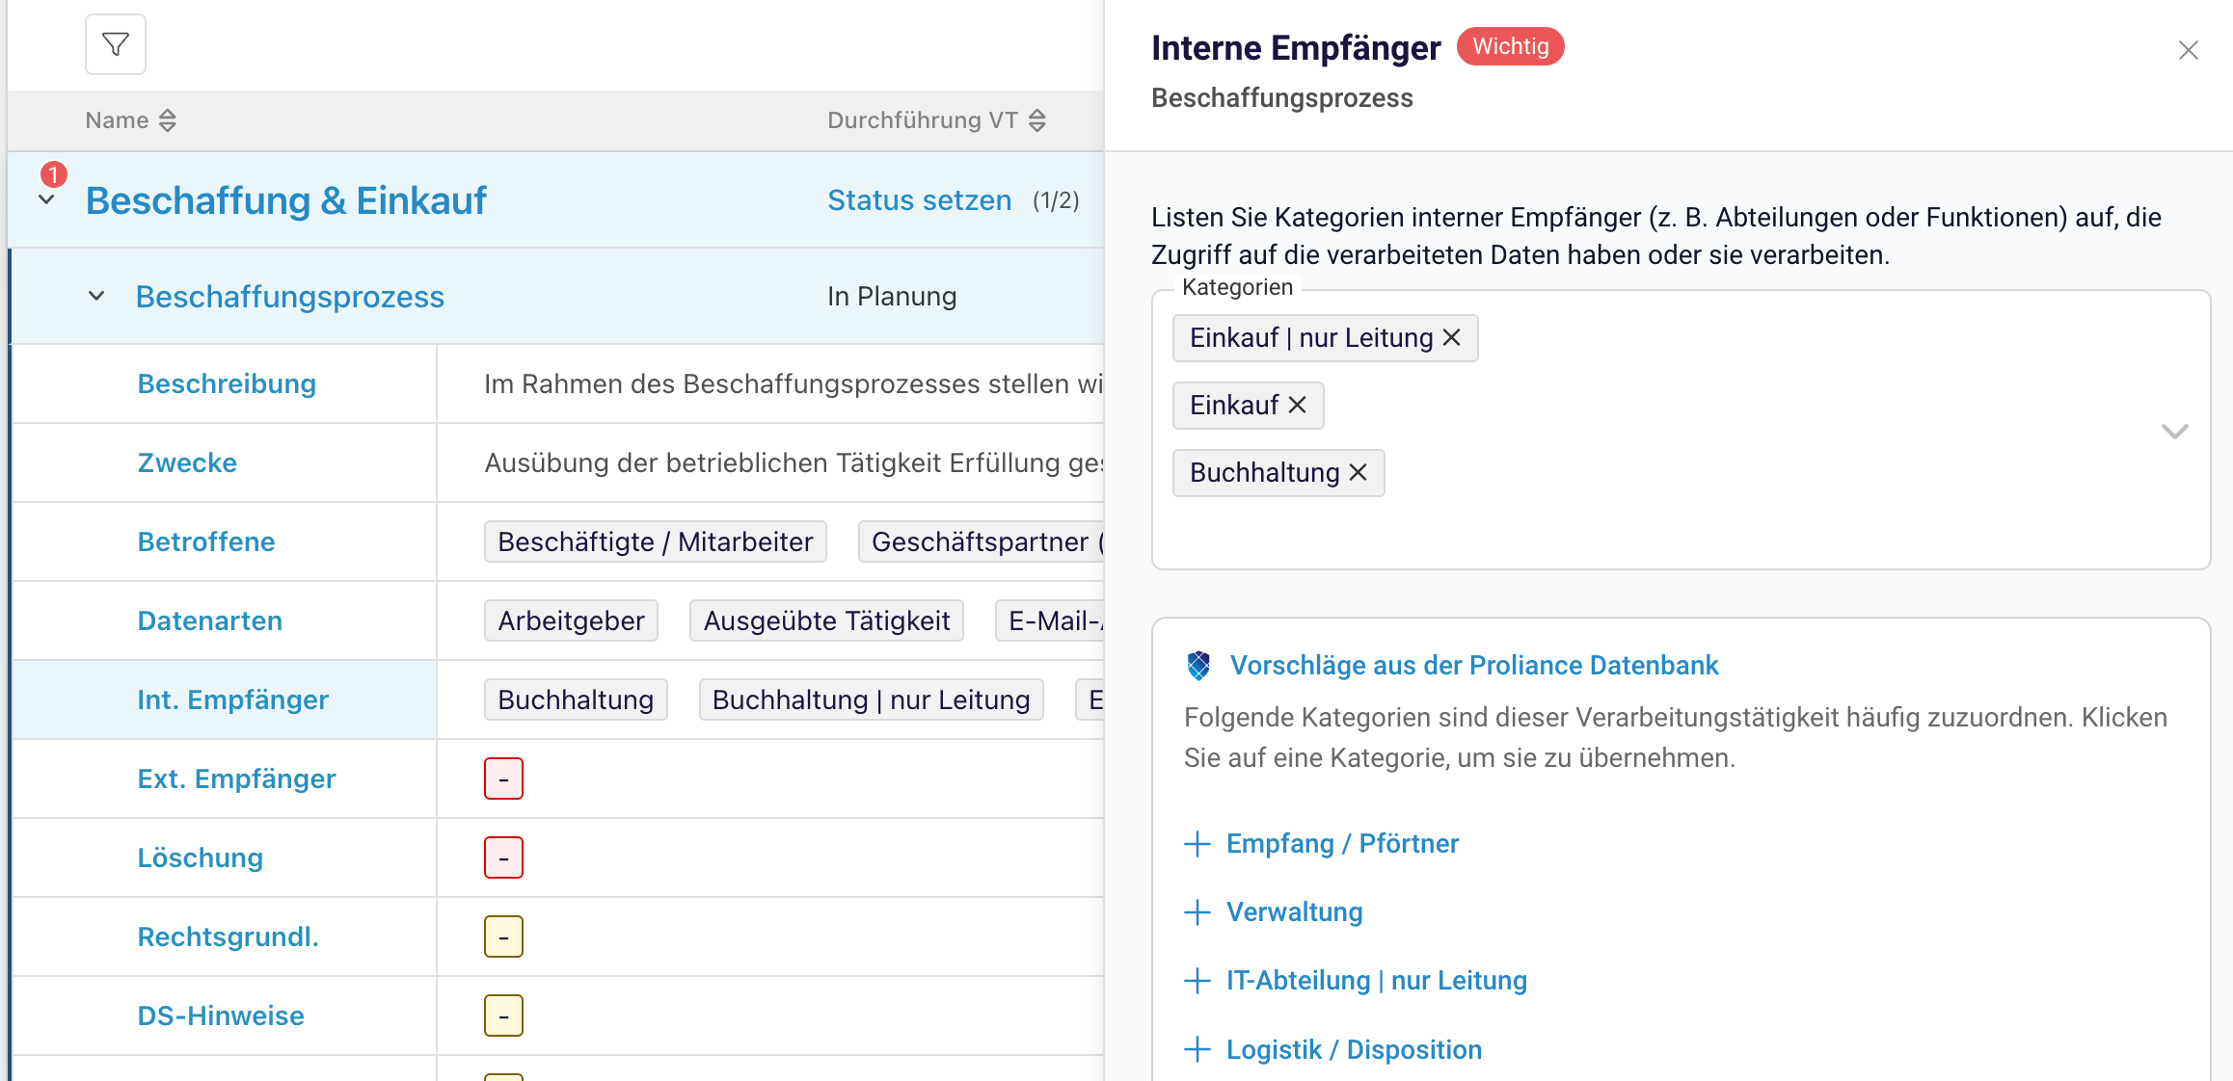Open the Kategorien dropdown chevron

(2174, 431)
